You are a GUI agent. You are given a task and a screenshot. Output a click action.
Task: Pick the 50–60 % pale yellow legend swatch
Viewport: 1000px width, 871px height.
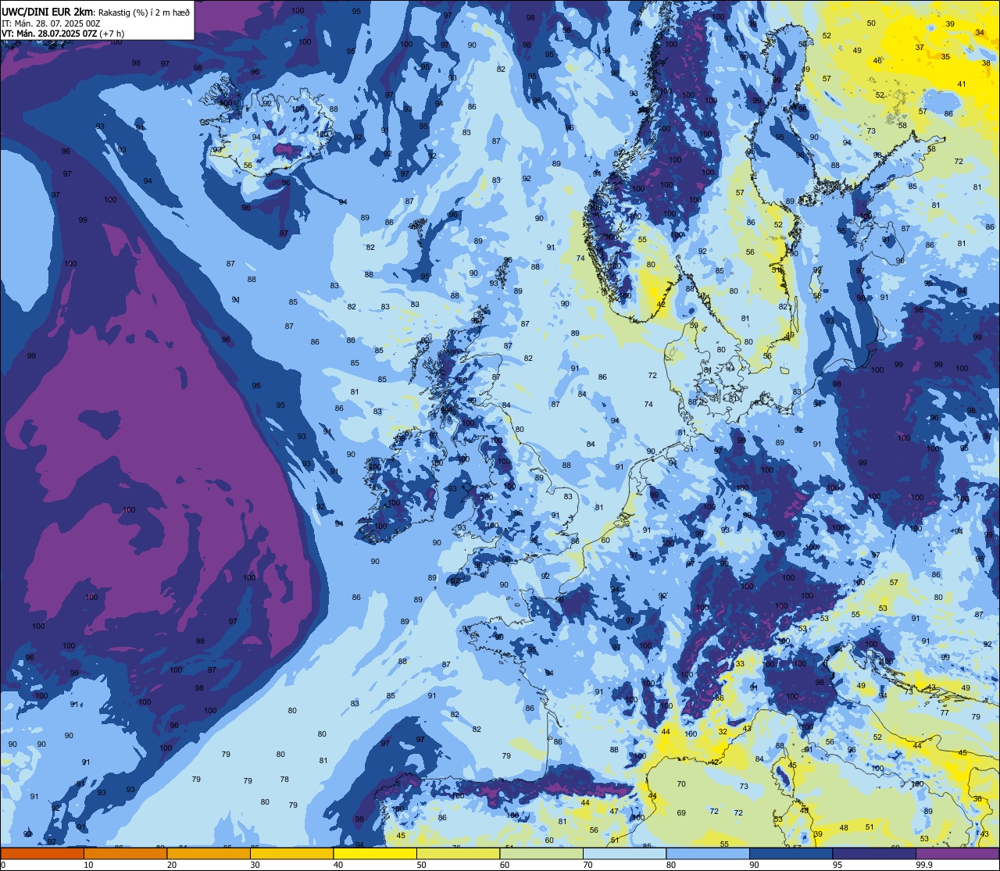(x=458, y=853)
